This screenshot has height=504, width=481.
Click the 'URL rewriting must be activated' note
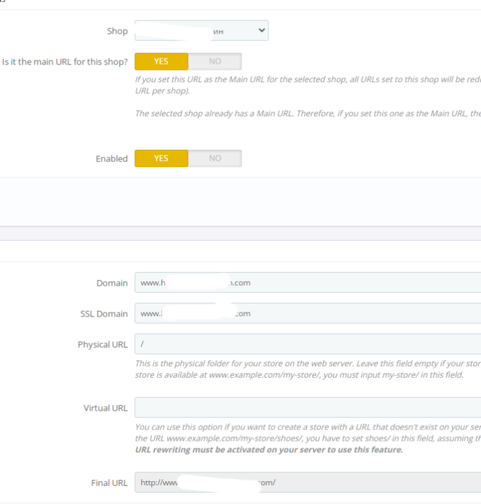269,450
